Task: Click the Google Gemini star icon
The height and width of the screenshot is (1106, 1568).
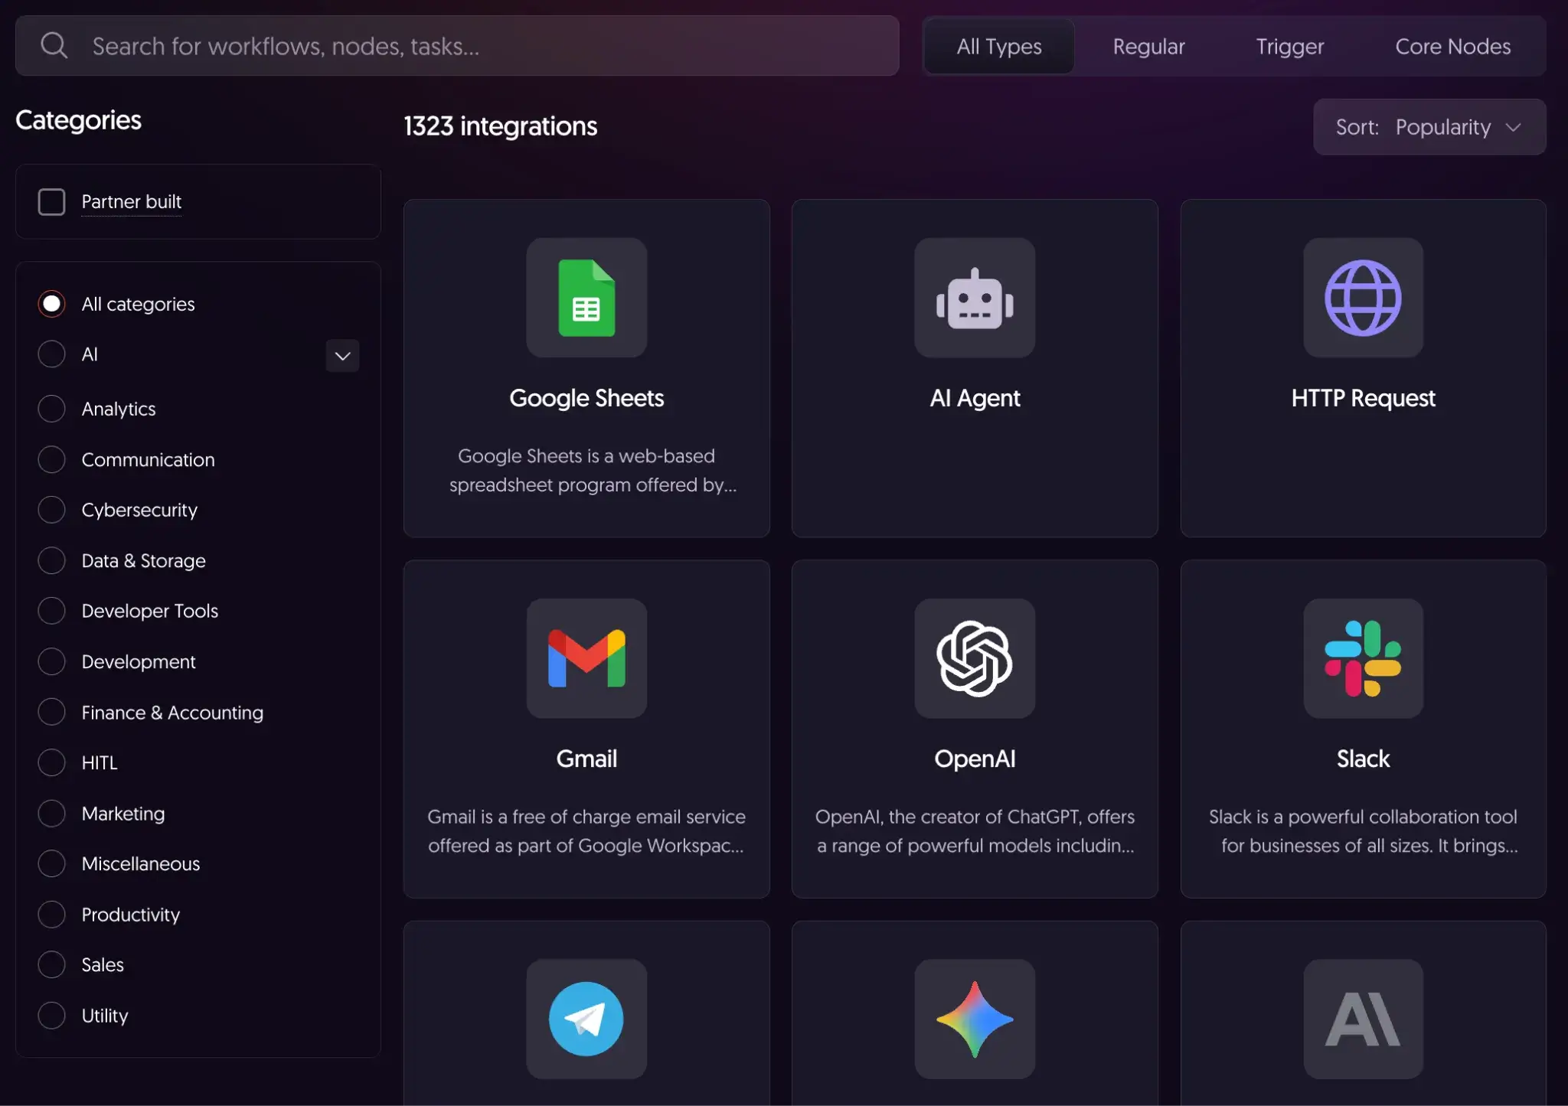Action: pos(975,1019)
